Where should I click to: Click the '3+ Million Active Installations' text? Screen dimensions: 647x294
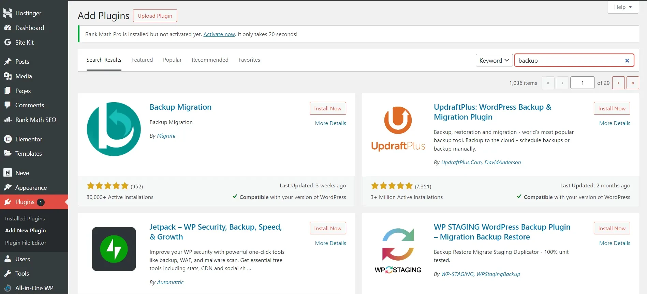407,197
